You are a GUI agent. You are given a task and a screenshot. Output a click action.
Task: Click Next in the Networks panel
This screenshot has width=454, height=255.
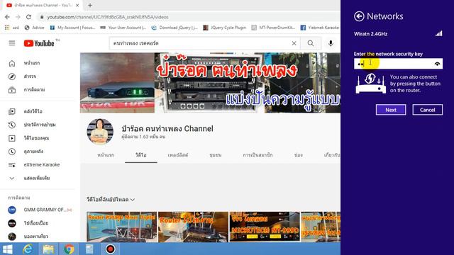point(391,110)
